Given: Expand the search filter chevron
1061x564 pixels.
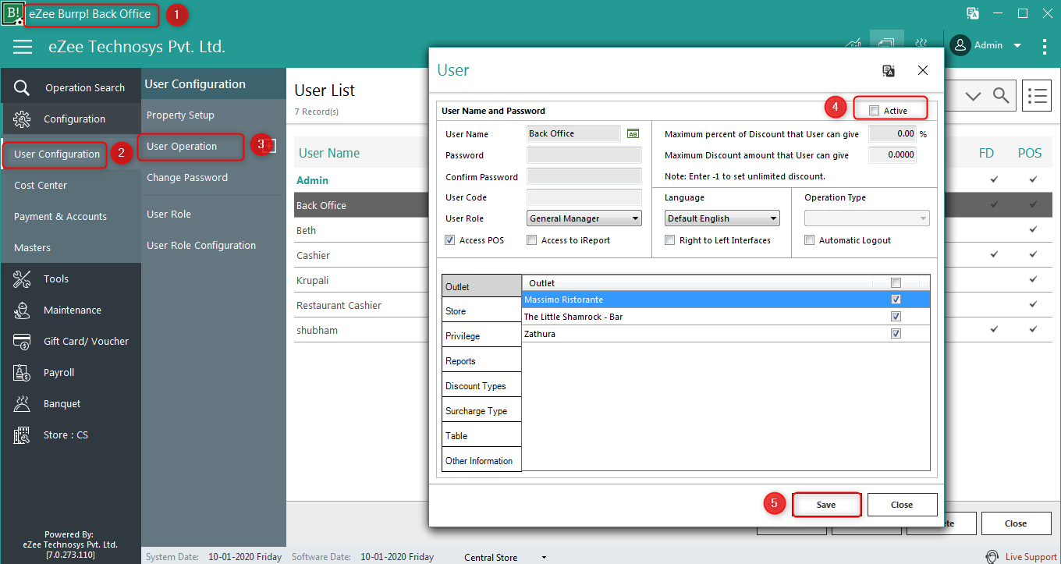Looking at the screenshot, I should [x=973, y=95].
